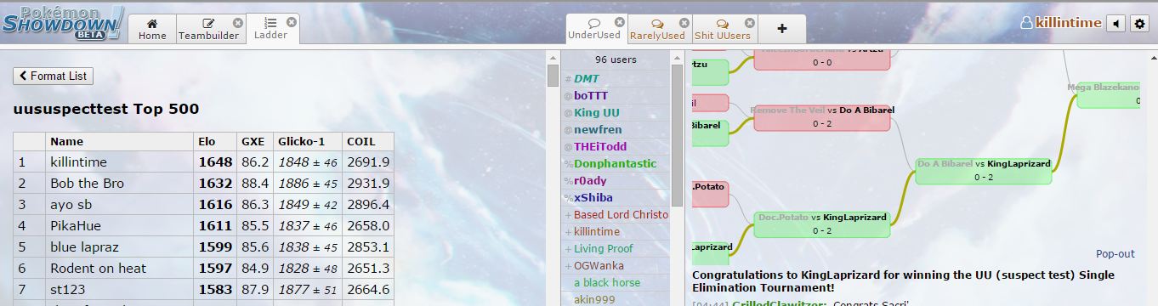Pop out the tournament bracket
The height and width of the screenshot is (306, 1158).
coord(1115,253)
